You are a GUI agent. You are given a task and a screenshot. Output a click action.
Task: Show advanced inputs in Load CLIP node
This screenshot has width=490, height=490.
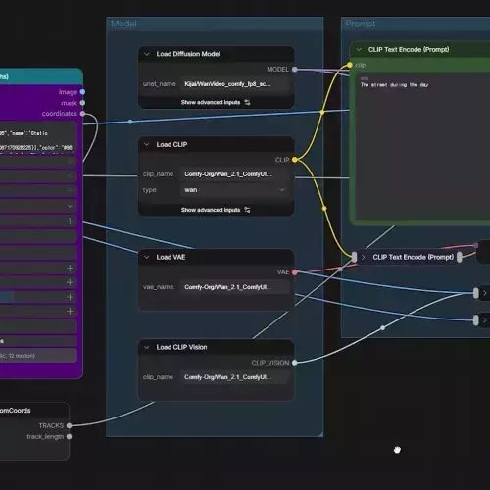(216, 210)
